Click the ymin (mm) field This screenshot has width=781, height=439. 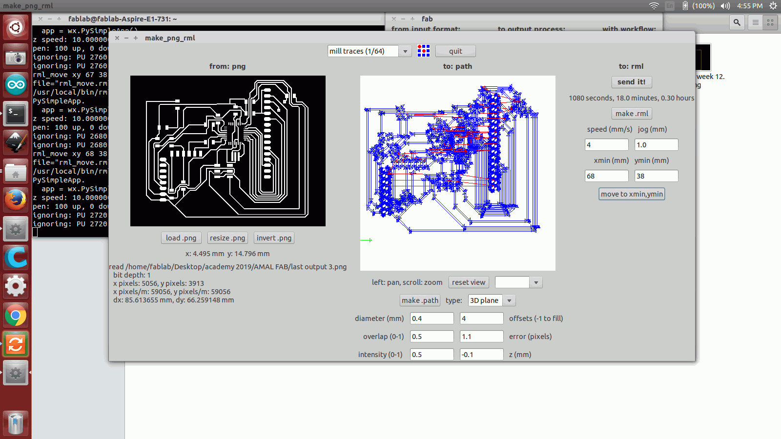[x=656, y=176]
